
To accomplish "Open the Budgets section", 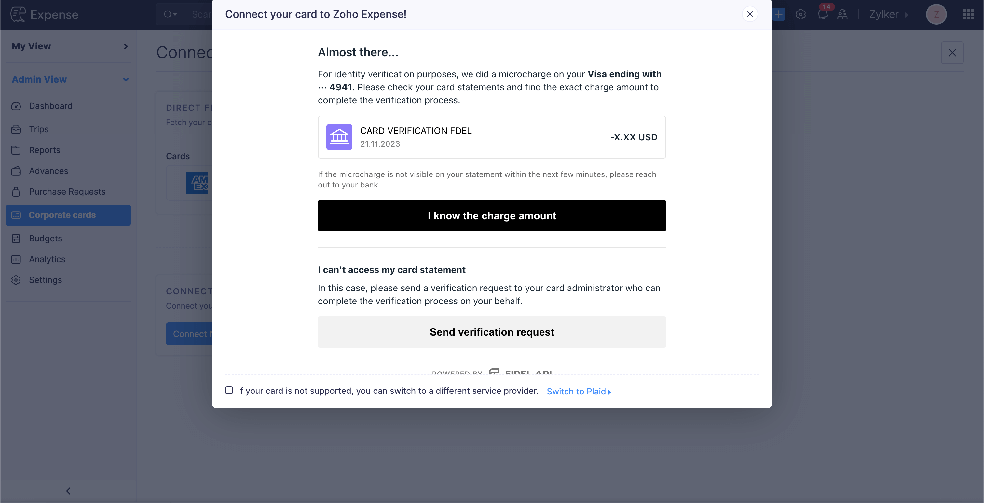I will [45, 239].
